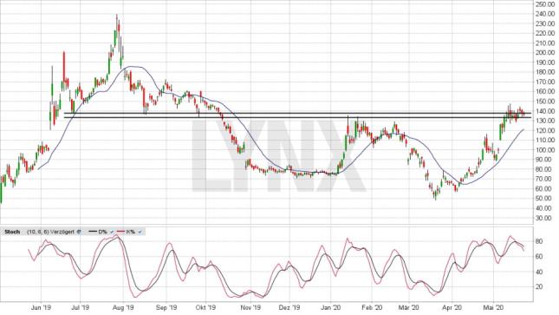Click the 100.00 price axis label
Image resolution: width=559 pixels, height=315 pixels.
coord(545,150)
